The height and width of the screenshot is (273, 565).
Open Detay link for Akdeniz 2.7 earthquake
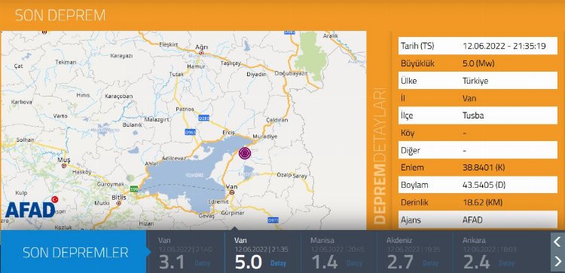431,263
